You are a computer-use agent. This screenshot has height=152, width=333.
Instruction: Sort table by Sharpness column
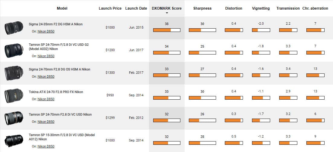(x=202, y=8)
